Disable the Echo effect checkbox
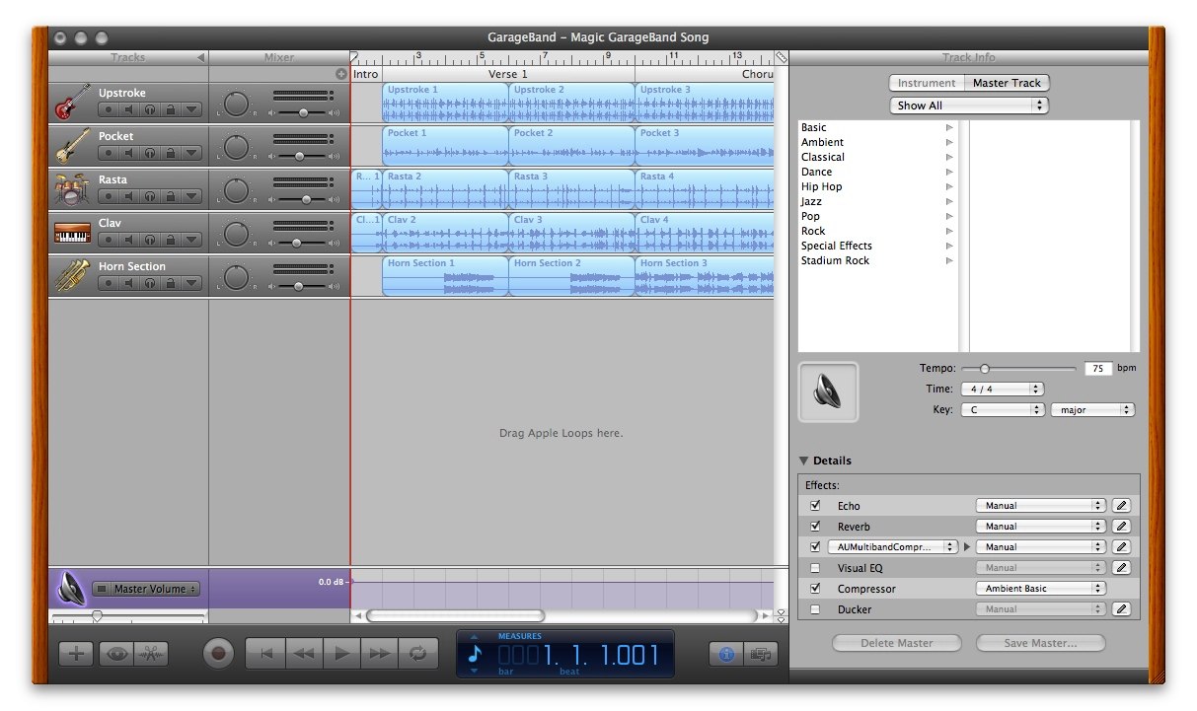The width and height of the screenshot is (1197, 711). click(815, 506)
